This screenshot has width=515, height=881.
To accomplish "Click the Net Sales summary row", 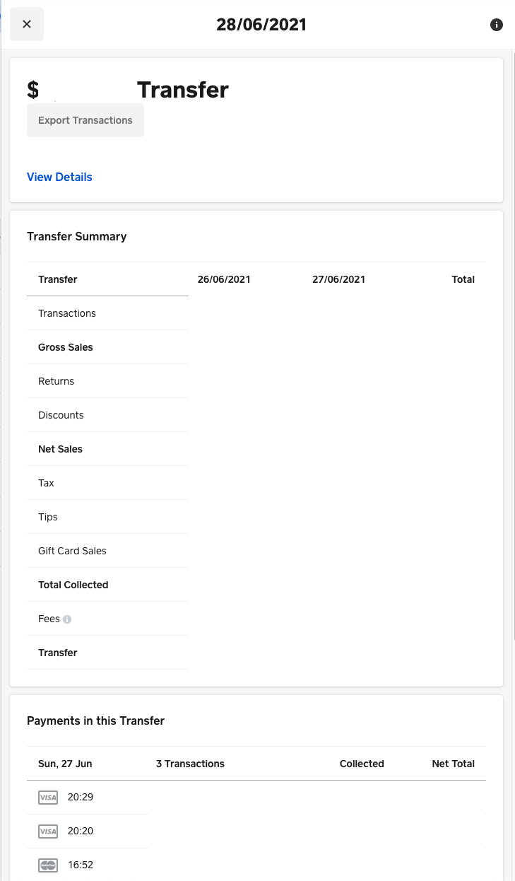I will tap(60, 449).
